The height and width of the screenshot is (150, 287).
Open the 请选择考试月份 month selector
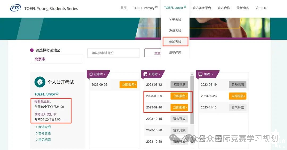click(x=114, y=53)
